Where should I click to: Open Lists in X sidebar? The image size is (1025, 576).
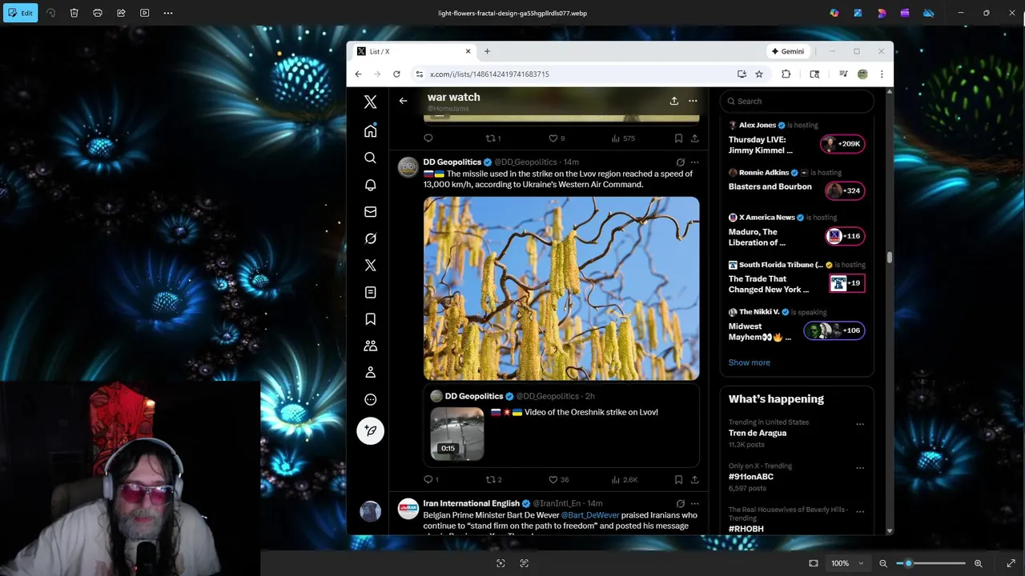click(x=370, y=292)
